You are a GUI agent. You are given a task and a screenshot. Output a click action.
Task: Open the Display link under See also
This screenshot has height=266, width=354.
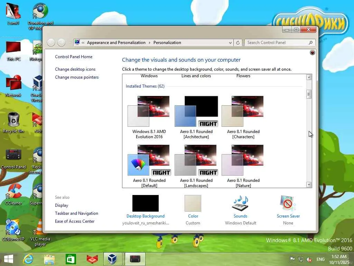point(62,205)
